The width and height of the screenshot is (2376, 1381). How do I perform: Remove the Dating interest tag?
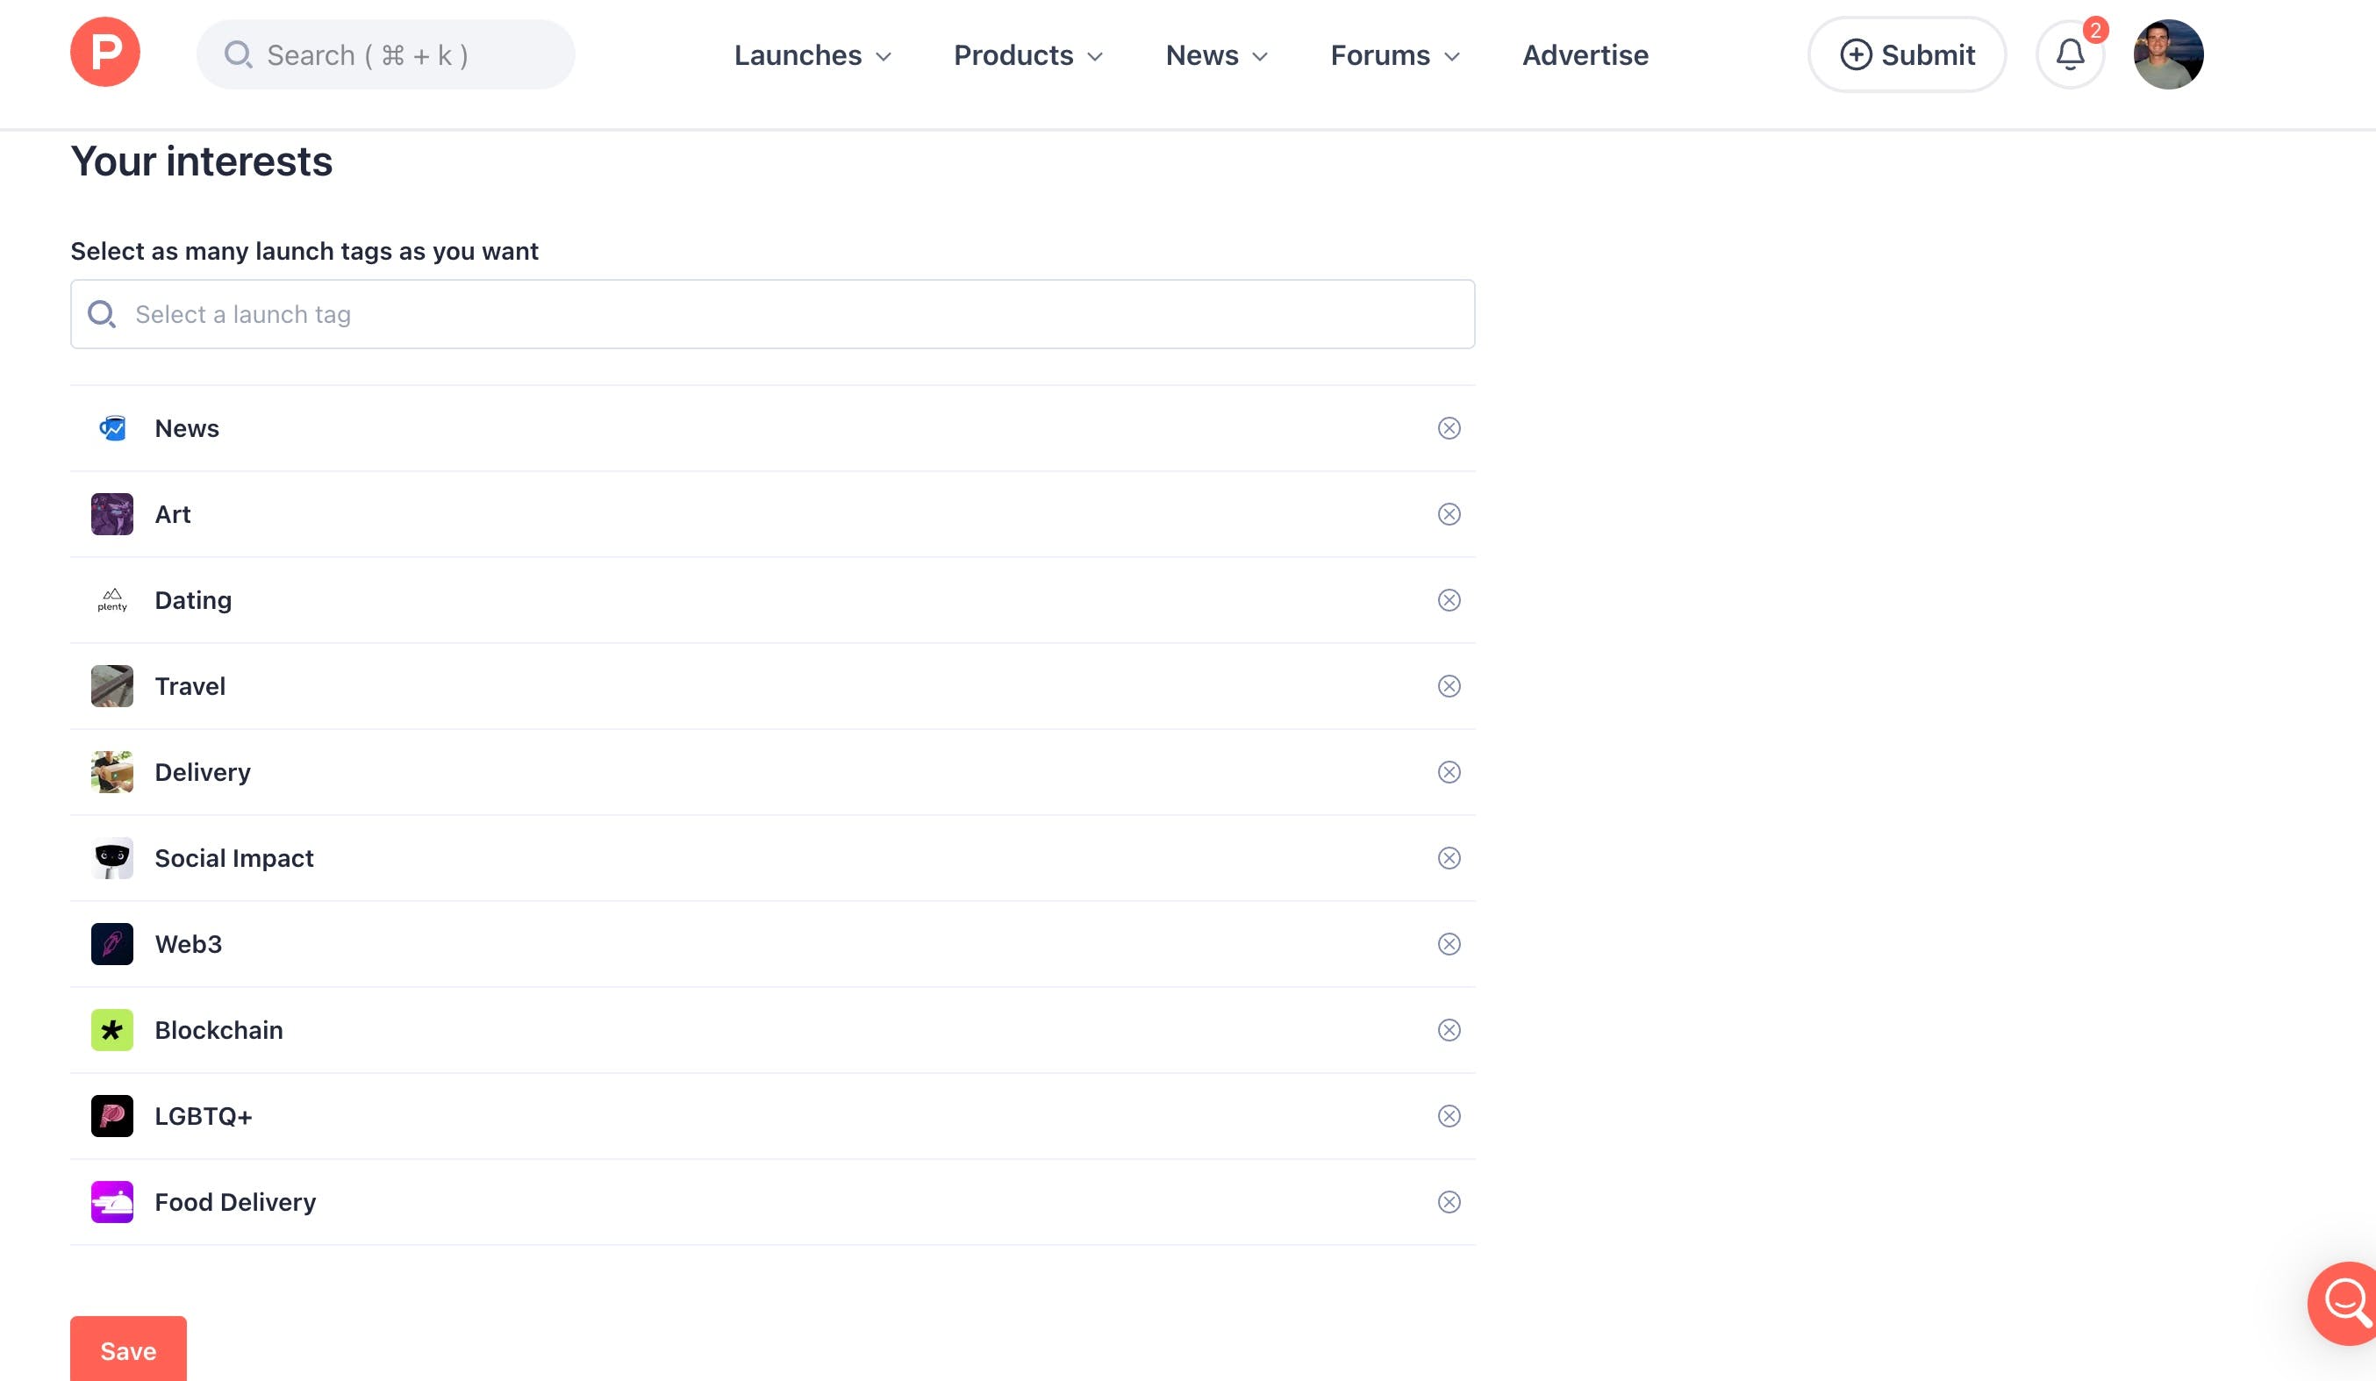click(x=1449, y=600)
